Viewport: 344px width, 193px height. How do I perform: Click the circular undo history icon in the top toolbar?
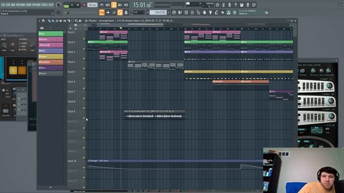point(217,5)
